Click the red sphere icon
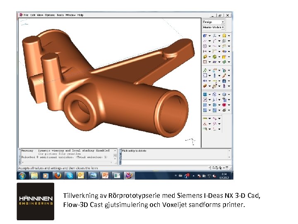Image resolution: width=298 pixels, height=224 pixels. (224, 105)
